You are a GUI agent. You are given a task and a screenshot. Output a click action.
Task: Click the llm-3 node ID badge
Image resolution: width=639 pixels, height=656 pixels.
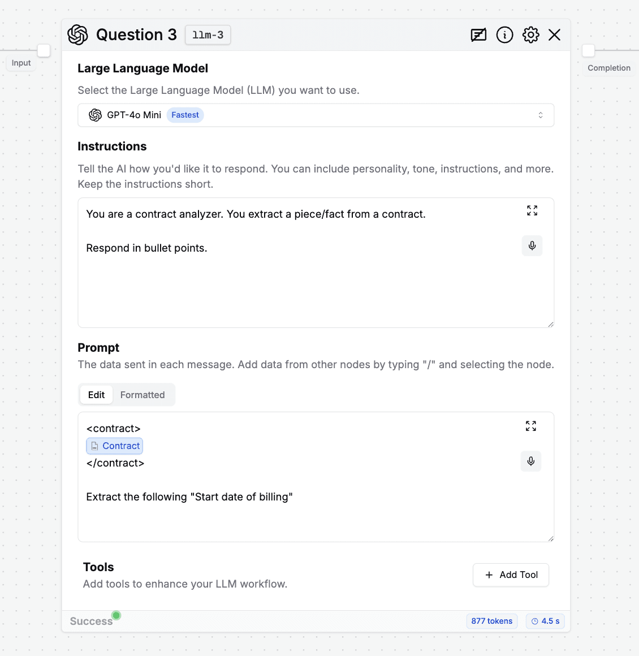pos(208,35)
